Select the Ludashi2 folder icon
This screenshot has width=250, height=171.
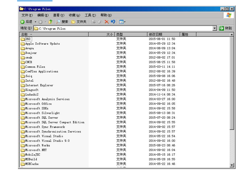pyautogui.click(x=23, y=94)
